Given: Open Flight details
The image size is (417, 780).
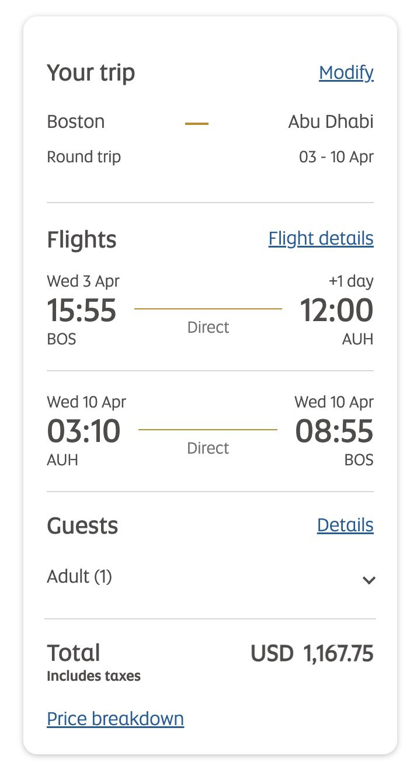Looking at the screenshot, I should click(321, 238).
